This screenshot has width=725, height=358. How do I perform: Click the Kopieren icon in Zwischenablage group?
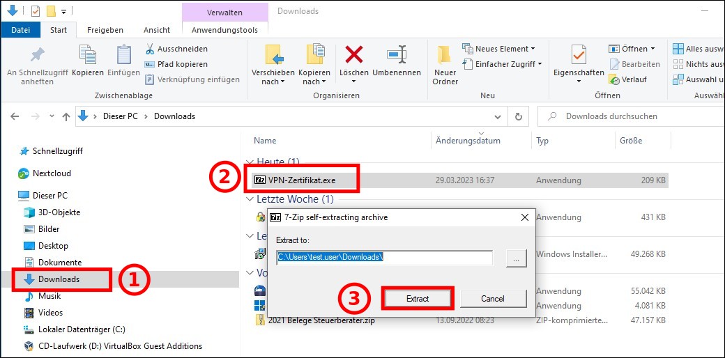(x=87, y=56)
